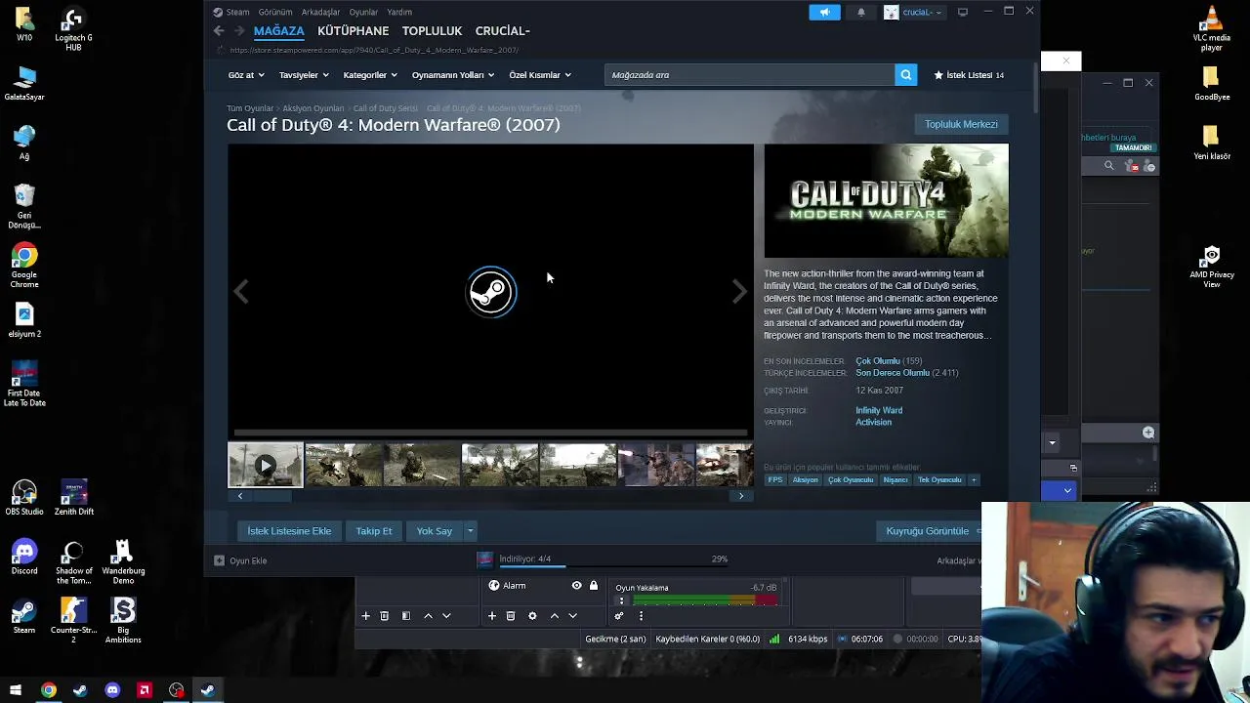Click the store search magnifier button

[x=906, y=75]
